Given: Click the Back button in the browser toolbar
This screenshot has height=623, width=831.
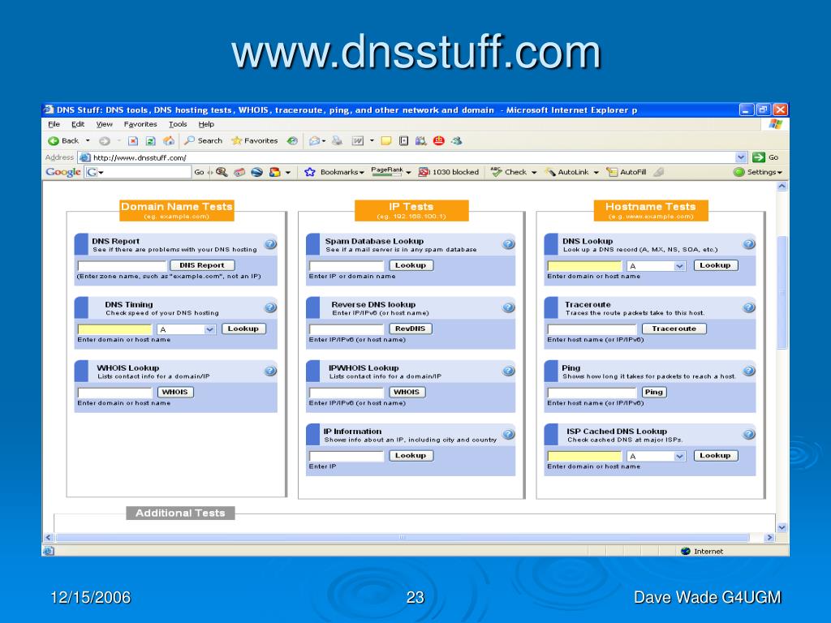Looking at the screenshot, I should coord(63,141).
